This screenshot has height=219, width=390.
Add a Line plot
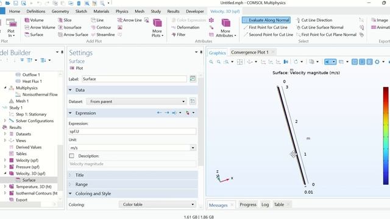(x=97, y=20)
